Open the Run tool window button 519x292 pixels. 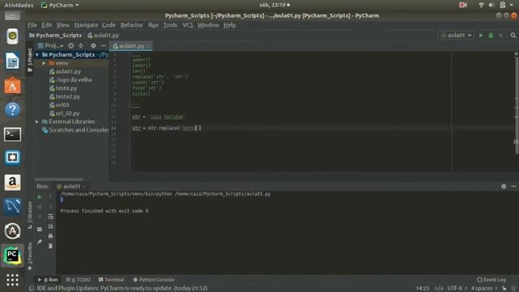coord(48,280)
